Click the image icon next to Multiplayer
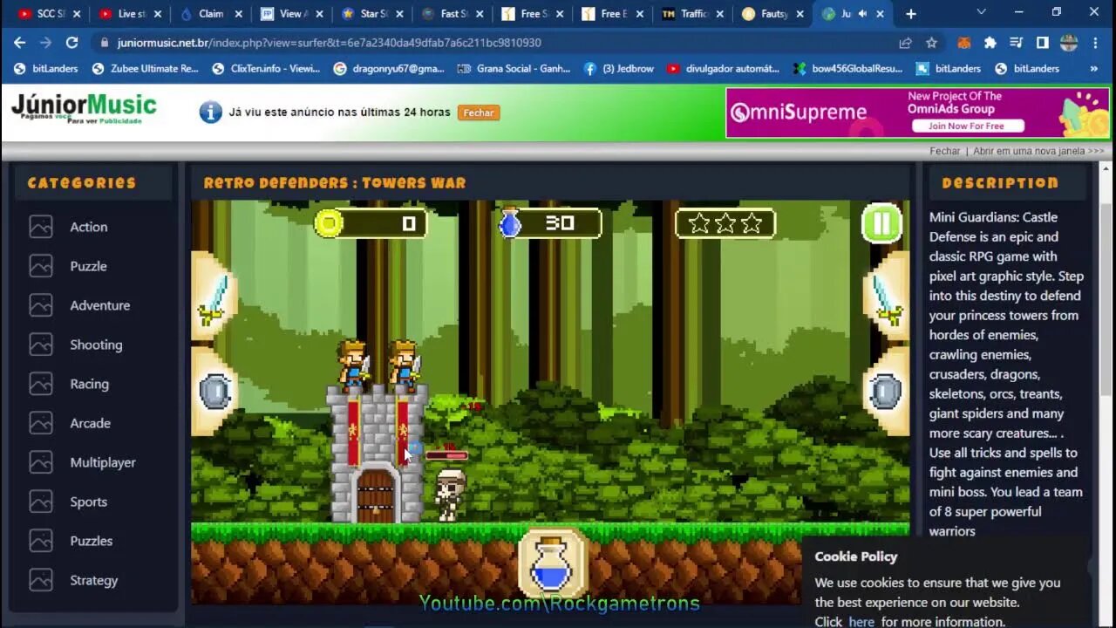Screen dimensions: 1116x628 pyautogui.click(x=41, y=462)
